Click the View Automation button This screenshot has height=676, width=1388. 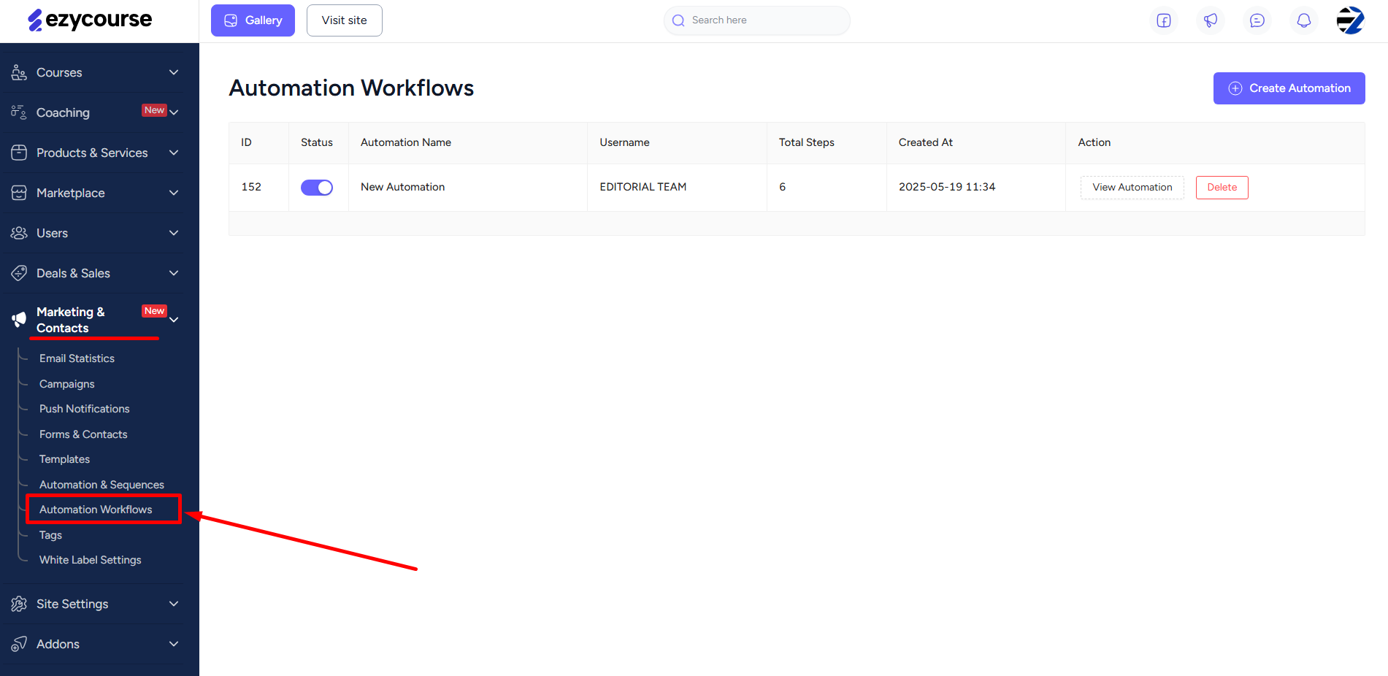pos(1132,188)
